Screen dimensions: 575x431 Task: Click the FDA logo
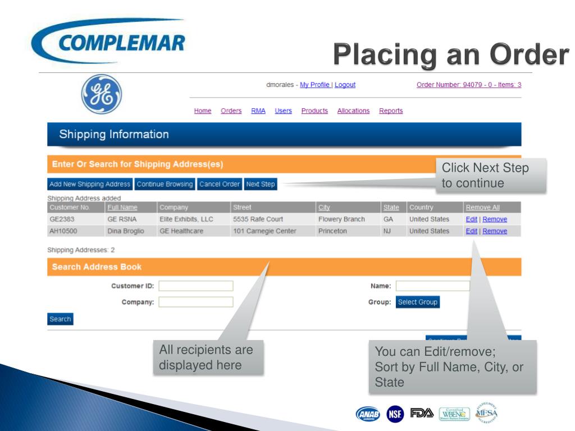click(422, 414)
